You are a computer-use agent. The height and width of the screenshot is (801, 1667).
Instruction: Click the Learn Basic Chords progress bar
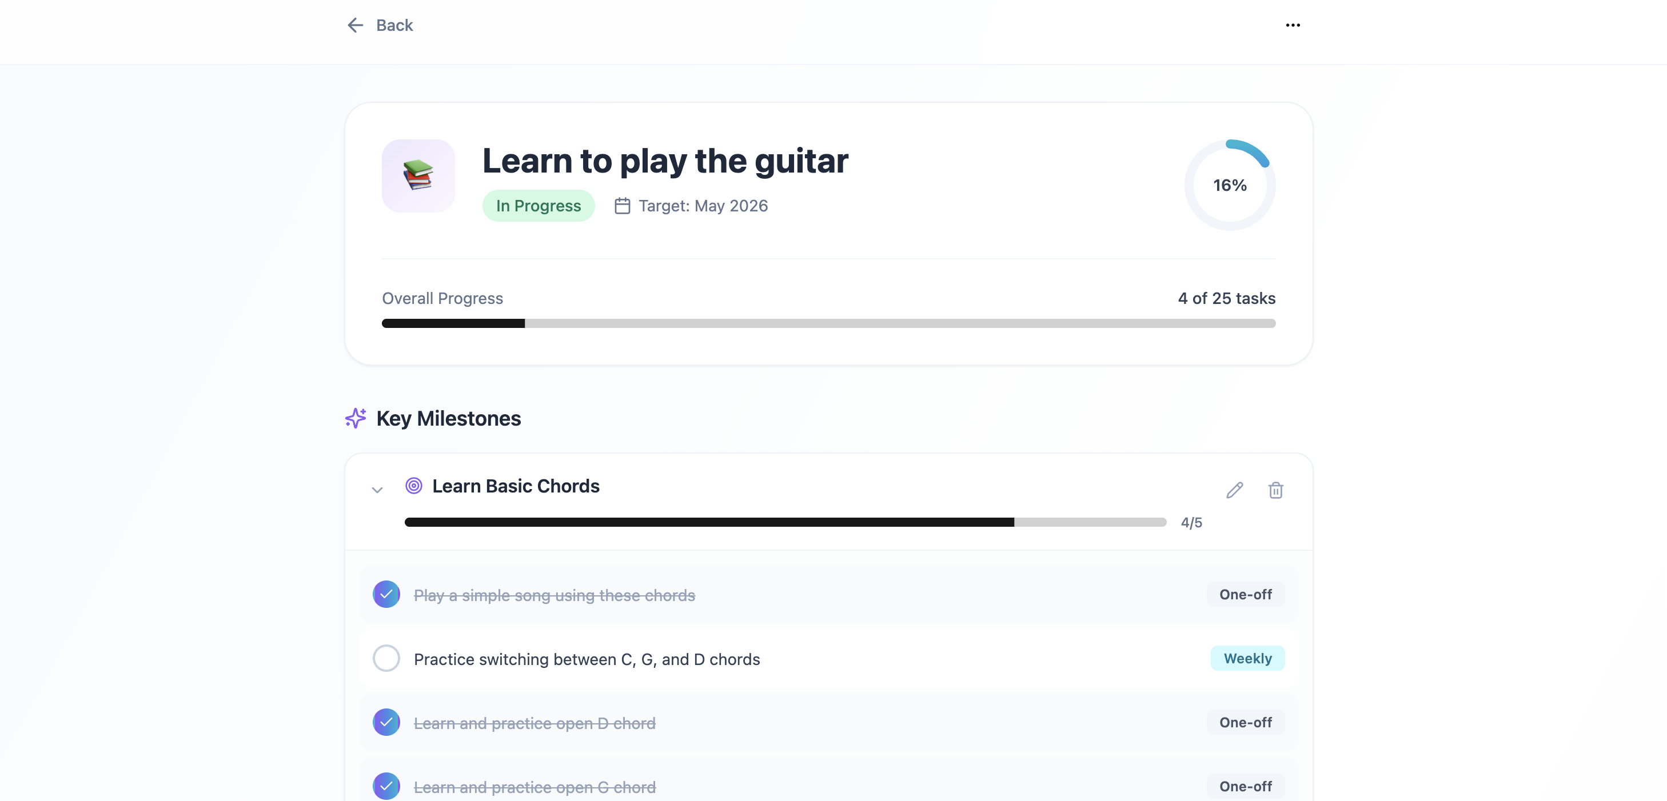pyautogui.click(x=785, y=522)
